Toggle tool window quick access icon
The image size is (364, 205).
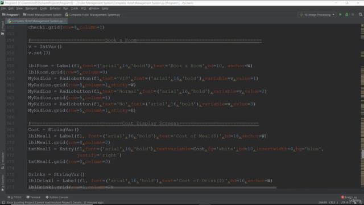(3, 203)
